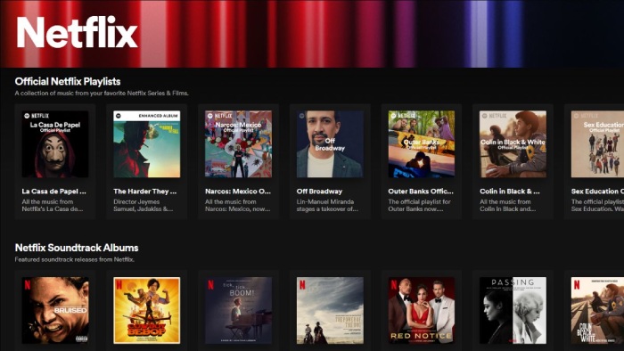Open Outer Banks official playlist cover

422,144
